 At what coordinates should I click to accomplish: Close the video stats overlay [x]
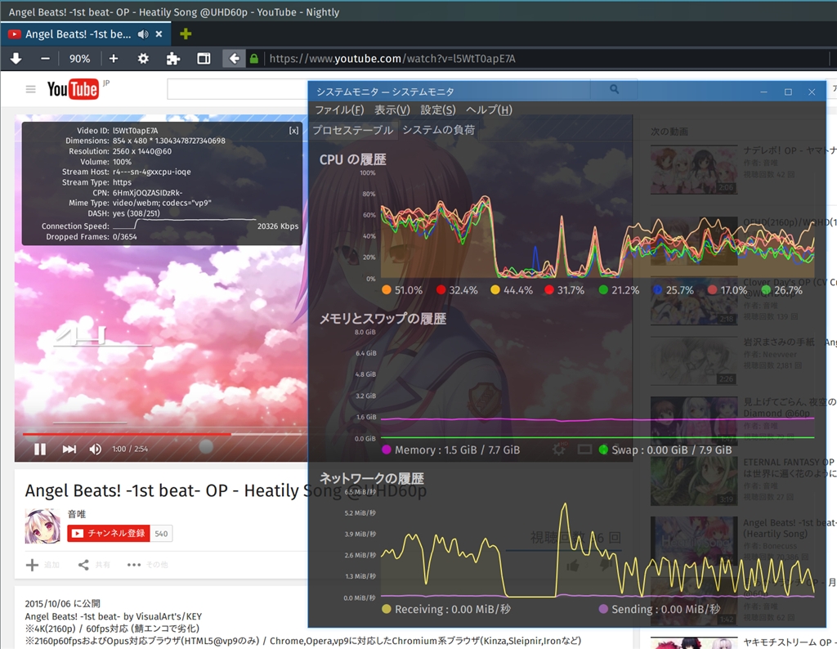coord(293,131)
